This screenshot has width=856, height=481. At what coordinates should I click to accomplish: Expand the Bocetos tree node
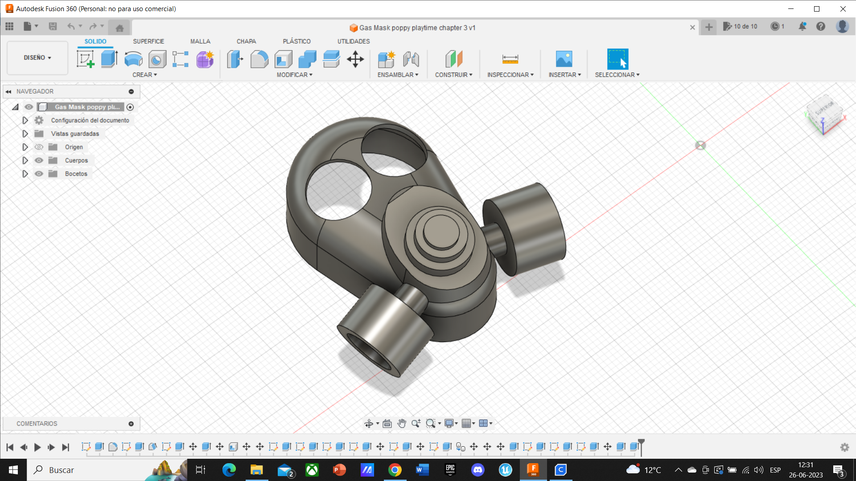pyautogui.click(x=25, y=174)
